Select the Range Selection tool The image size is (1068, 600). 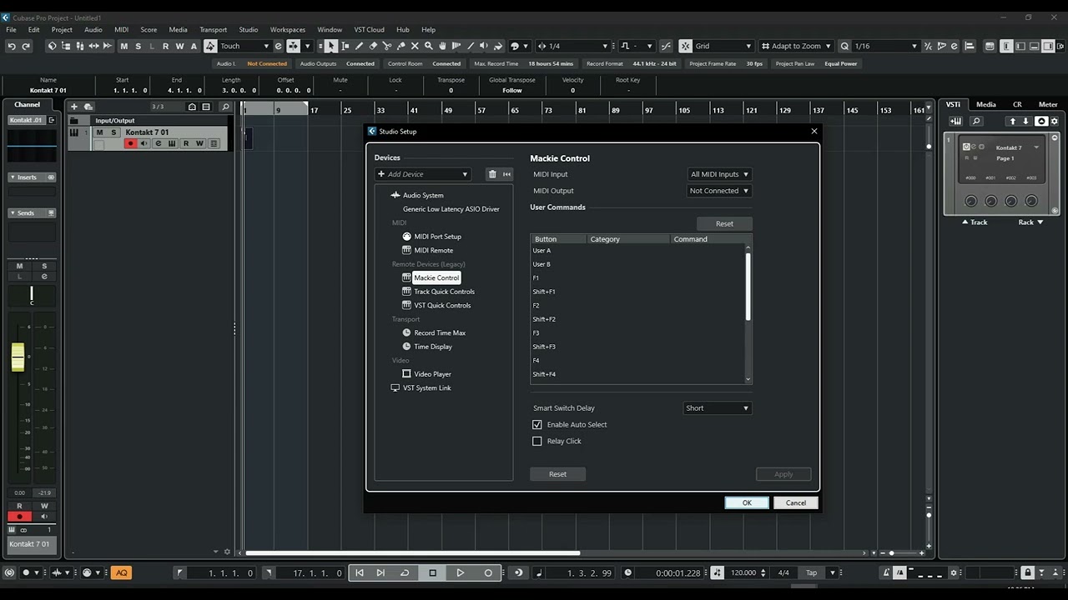(345, 46)
